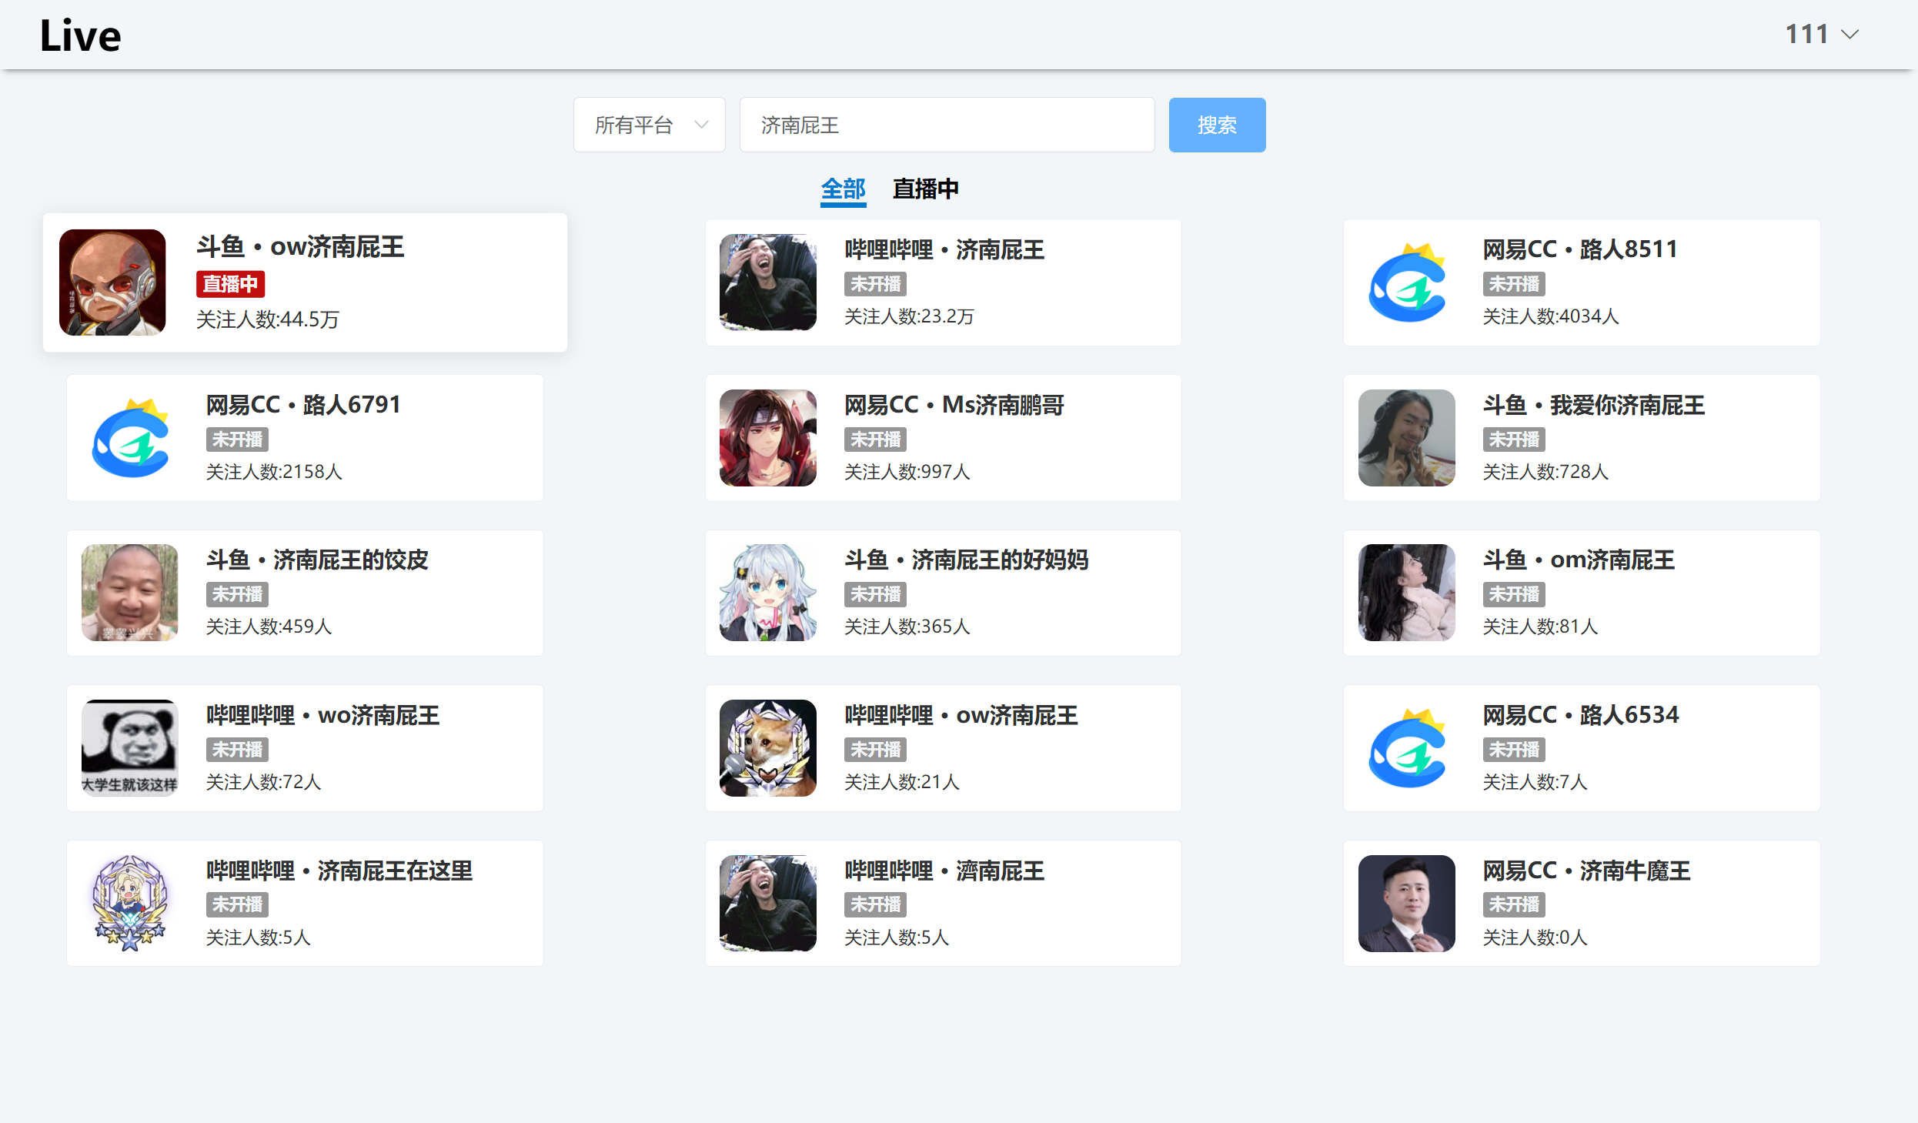
Task: Click the cat avatar of 哔哩哔哩 ow济南屁王
Action: (767, 747)
